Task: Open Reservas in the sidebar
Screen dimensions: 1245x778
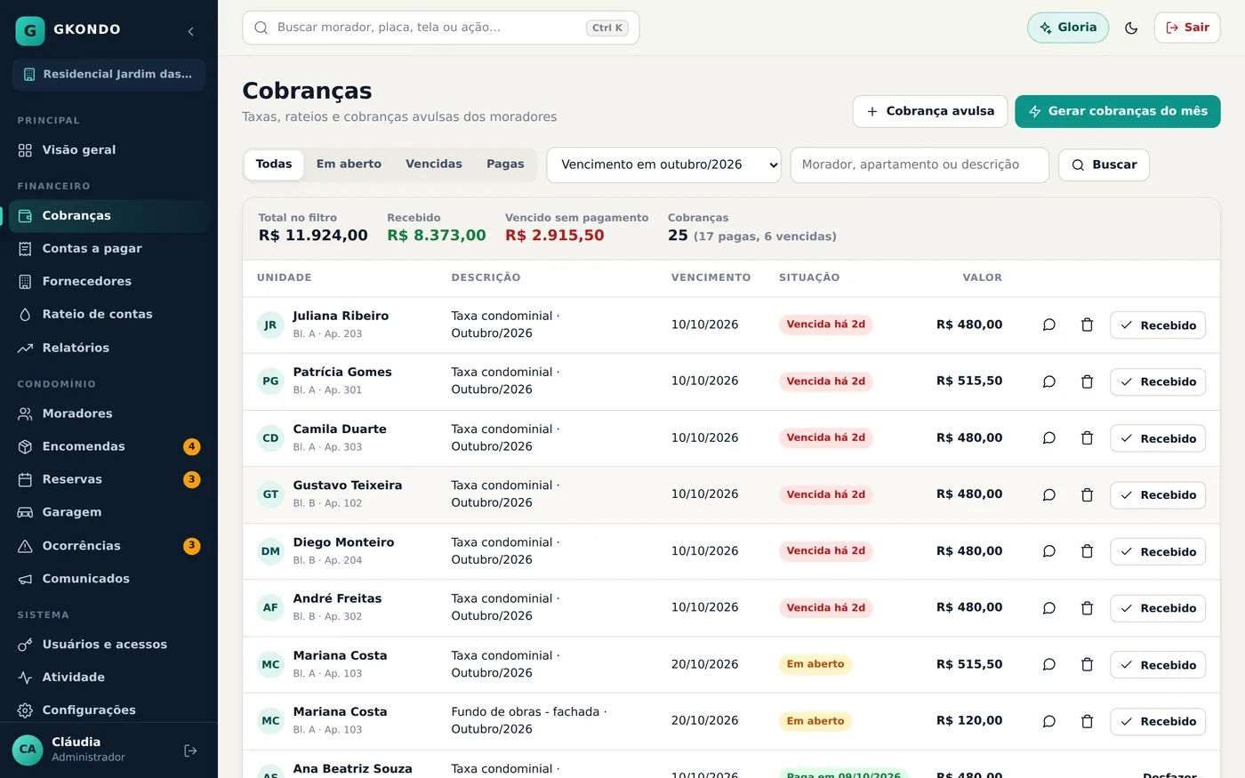Action: click(108, 479)
